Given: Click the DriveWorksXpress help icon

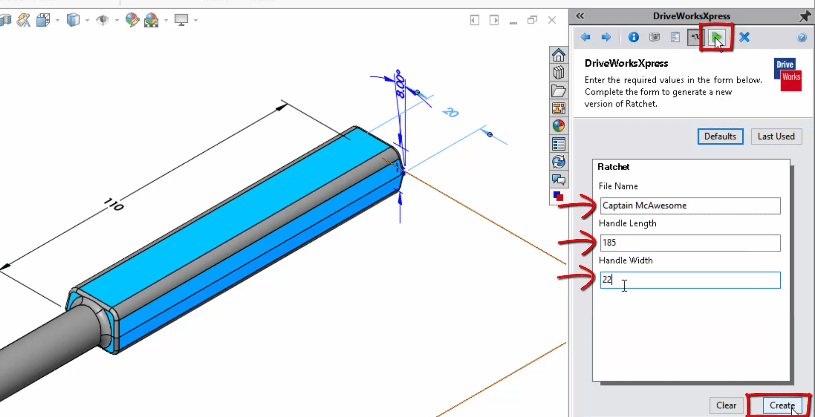Looking at the screenshot, I should click(x=801, y=38).
